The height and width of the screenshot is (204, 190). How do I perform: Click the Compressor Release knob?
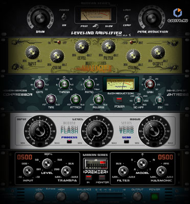click(99, 99)
